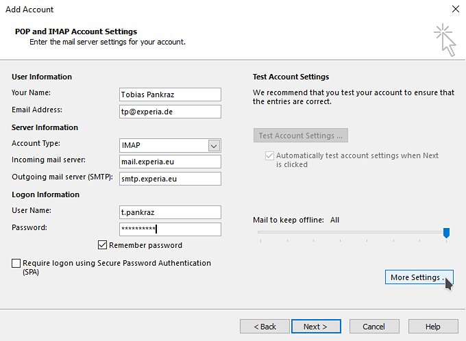Focus the Password field
This screenshot has width=466, height=341.
[x=170, y=229]
